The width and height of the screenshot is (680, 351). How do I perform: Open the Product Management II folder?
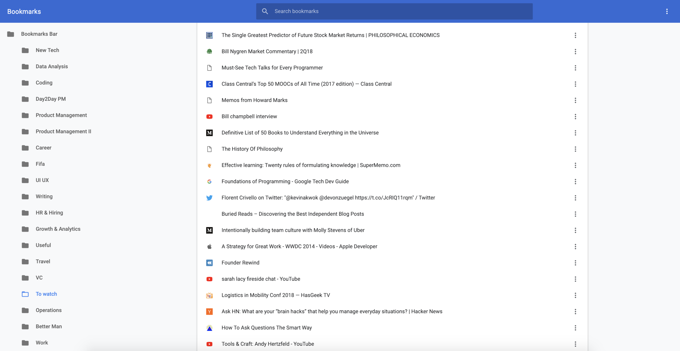coord(63,132)
